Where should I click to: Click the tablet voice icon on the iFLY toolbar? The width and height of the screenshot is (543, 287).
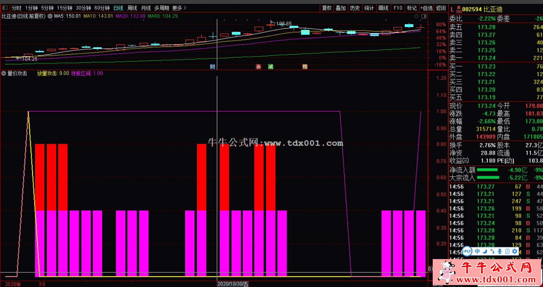(x=507, y=251)
